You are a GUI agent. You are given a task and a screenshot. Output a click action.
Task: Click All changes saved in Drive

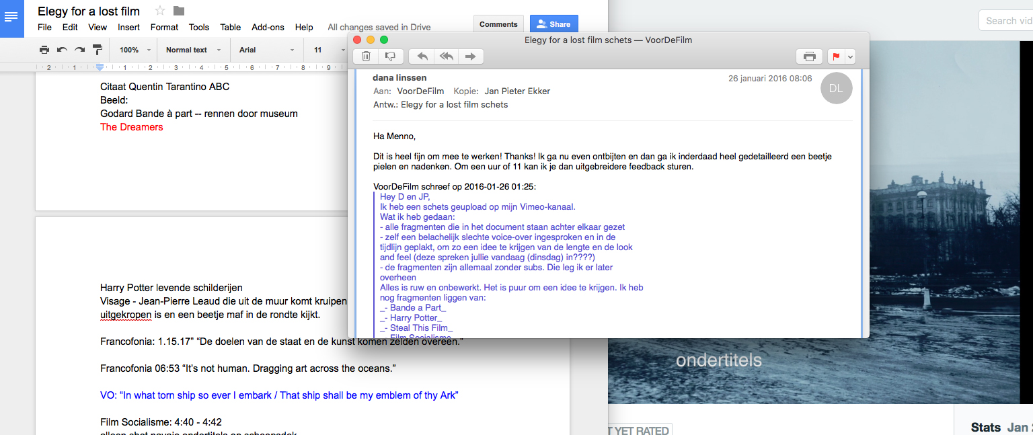pos(379,28)
